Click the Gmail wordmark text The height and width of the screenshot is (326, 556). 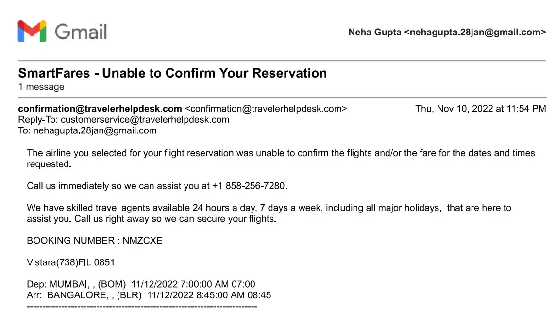[81, 32]
